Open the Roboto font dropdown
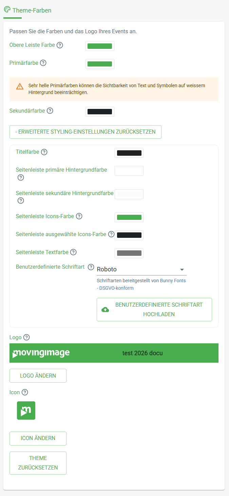This screenshot has width=229, height=496. click(141, 269)
